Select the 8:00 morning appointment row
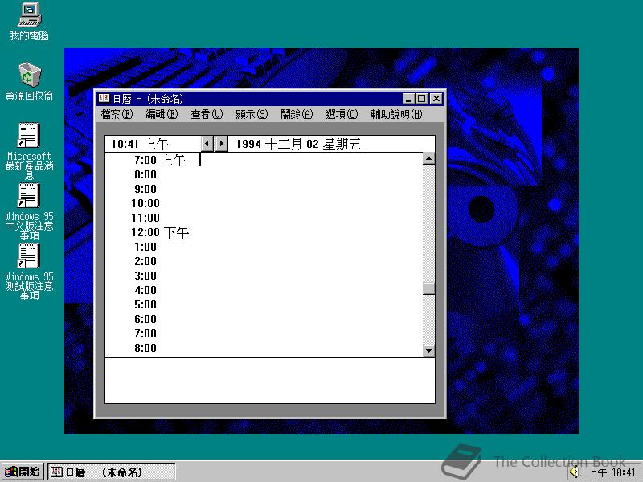Viewport: 643px width, 482px height. pos(264,174)
